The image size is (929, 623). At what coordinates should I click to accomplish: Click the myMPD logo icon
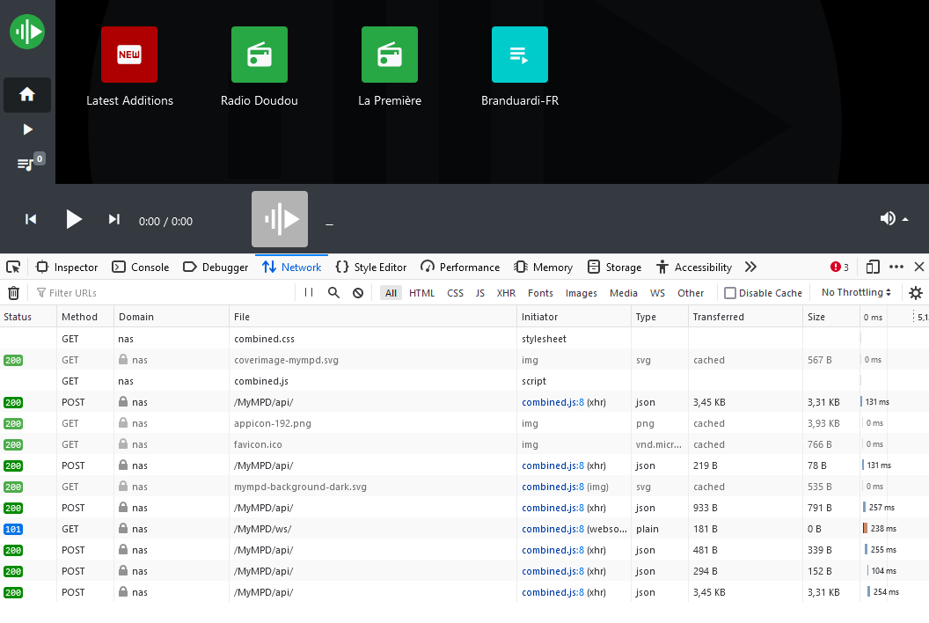click(x=27, y=32)
